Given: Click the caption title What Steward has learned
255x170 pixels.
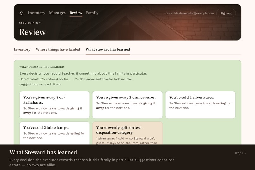Looking at the screenshot, I should pyautogui.click(x=43, y=152).
